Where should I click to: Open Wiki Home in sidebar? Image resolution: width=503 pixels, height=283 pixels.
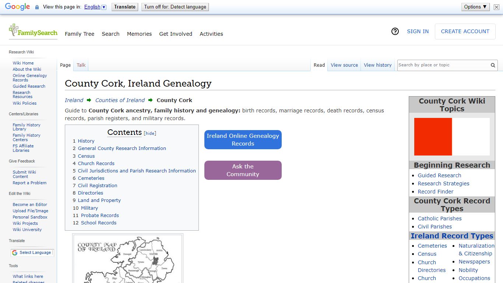23,63
